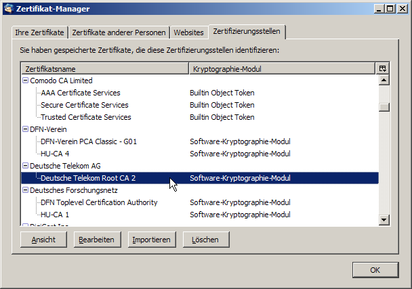Click the Ansicht button

[x=43, y=240]
